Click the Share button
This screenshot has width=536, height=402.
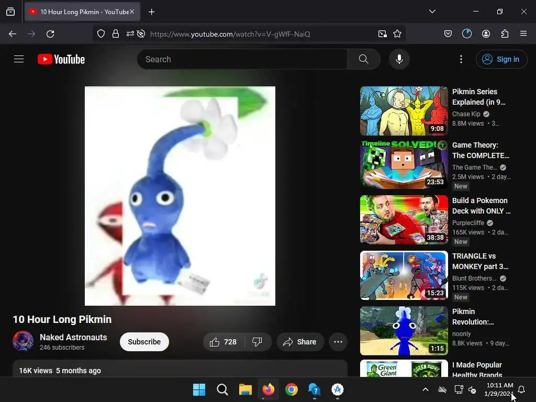click(x=300, y=342)
